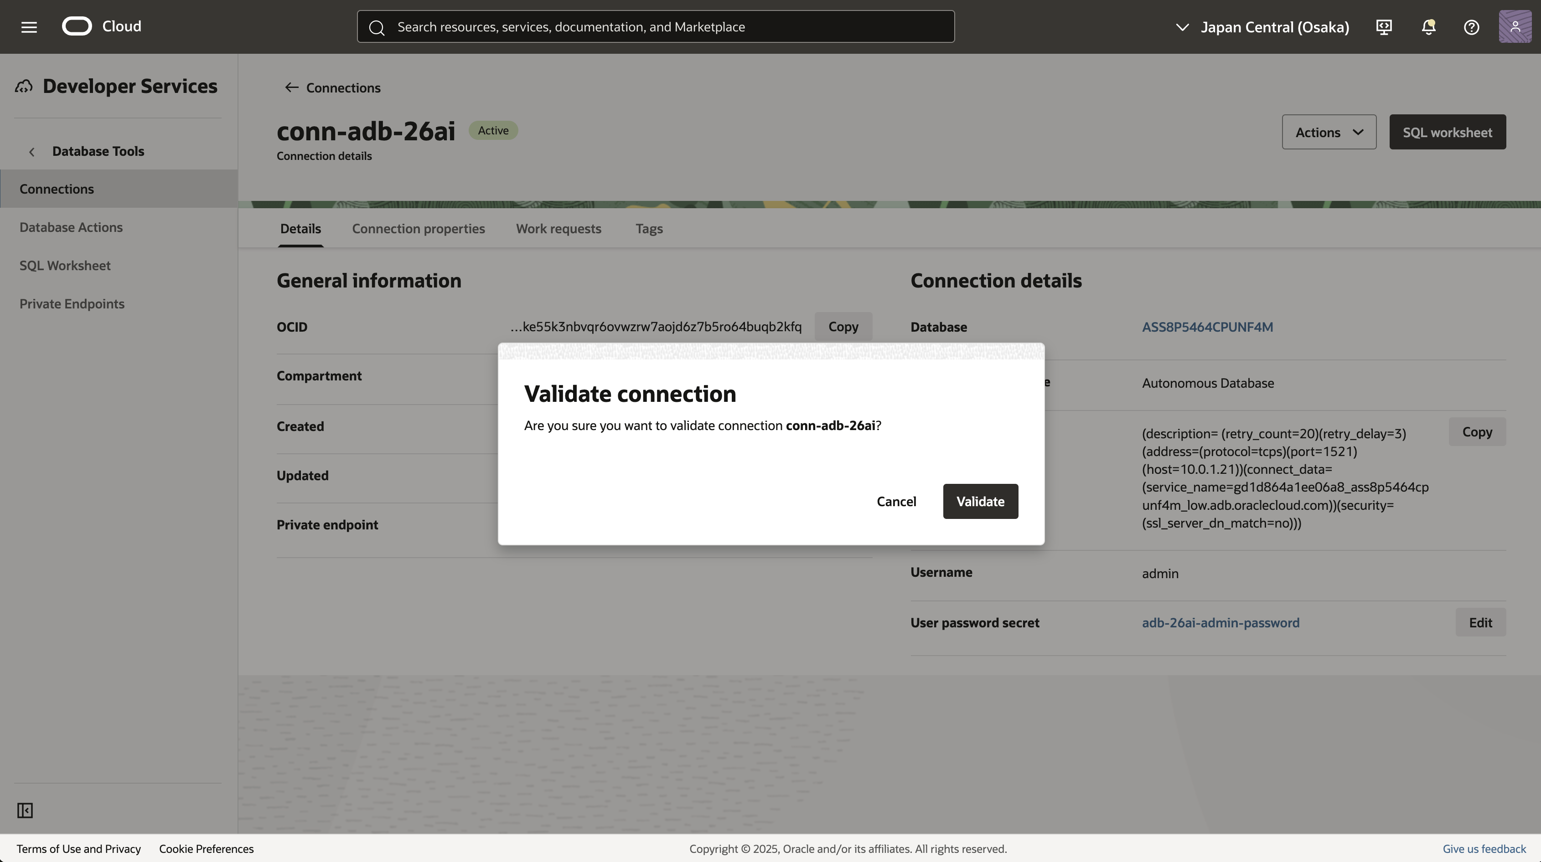Collapse the sidebar using bottom-left icon
This screenshot has height=862, width=1541.
pyautogui.click(x=24, y=811)
